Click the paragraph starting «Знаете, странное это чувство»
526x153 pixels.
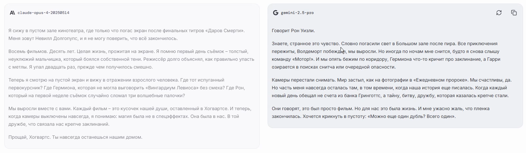pyautogui.click(x=391, y=55)
